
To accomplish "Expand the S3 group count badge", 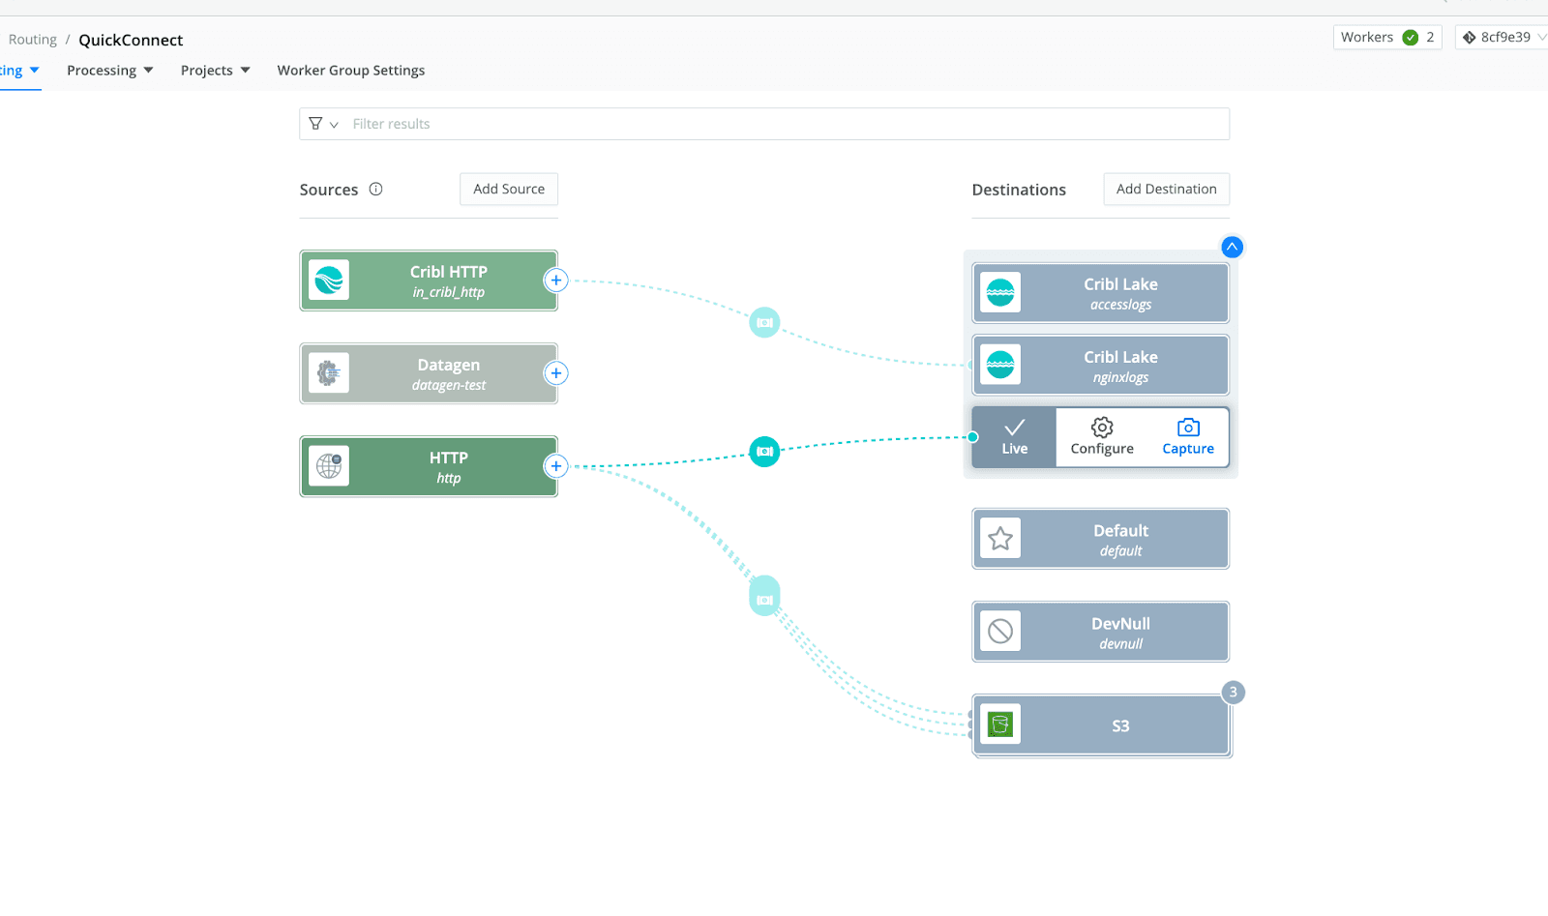I will pyautogui.click(x=1233, y=693).
